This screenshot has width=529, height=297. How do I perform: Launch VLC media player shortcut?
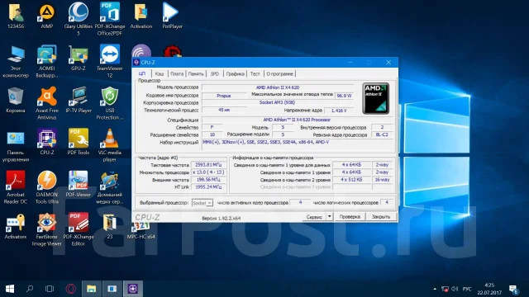110,146
